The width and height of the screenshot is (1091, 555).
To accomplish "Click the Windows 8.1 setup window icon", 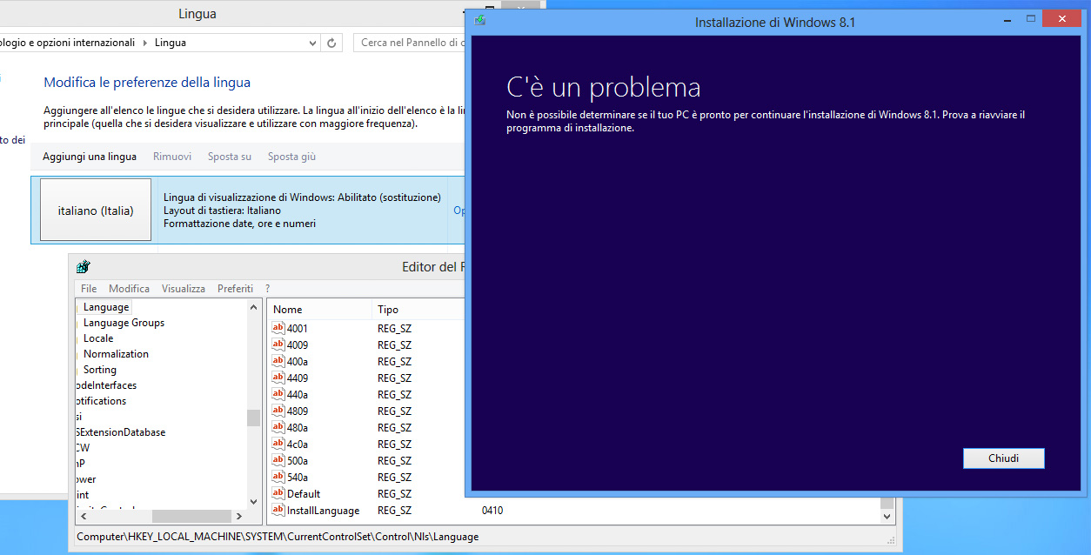I will tap(480, 21).
